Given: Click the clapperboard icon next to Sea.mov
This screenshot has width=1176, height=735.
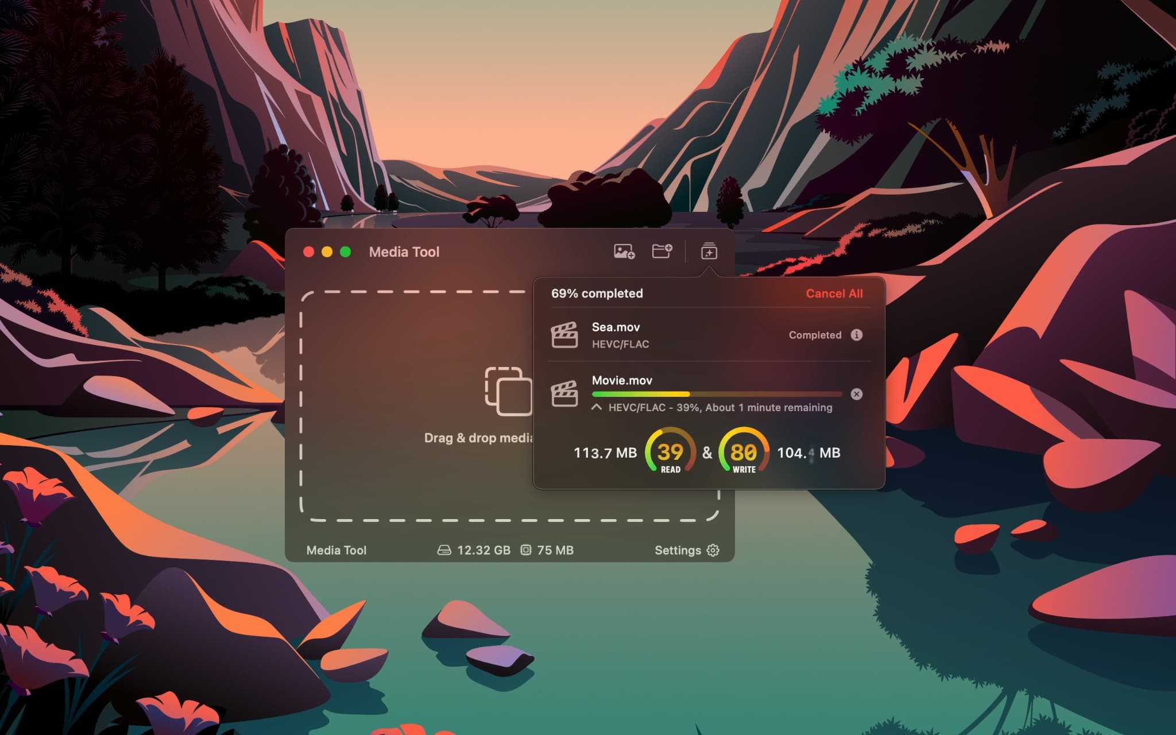Looking at the screenshot, I should coord(565,335).
